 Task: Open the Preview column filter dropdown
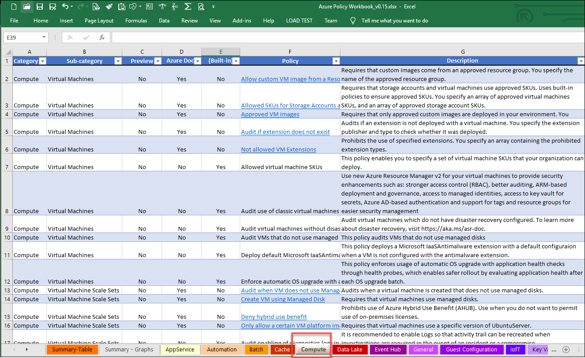pyautogui.click(x=158, y=61)
